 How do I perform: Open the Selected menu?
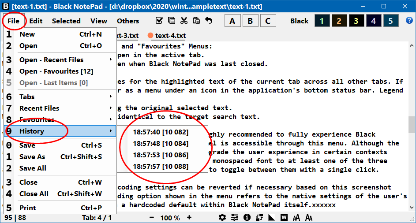[x=66, y=21]
